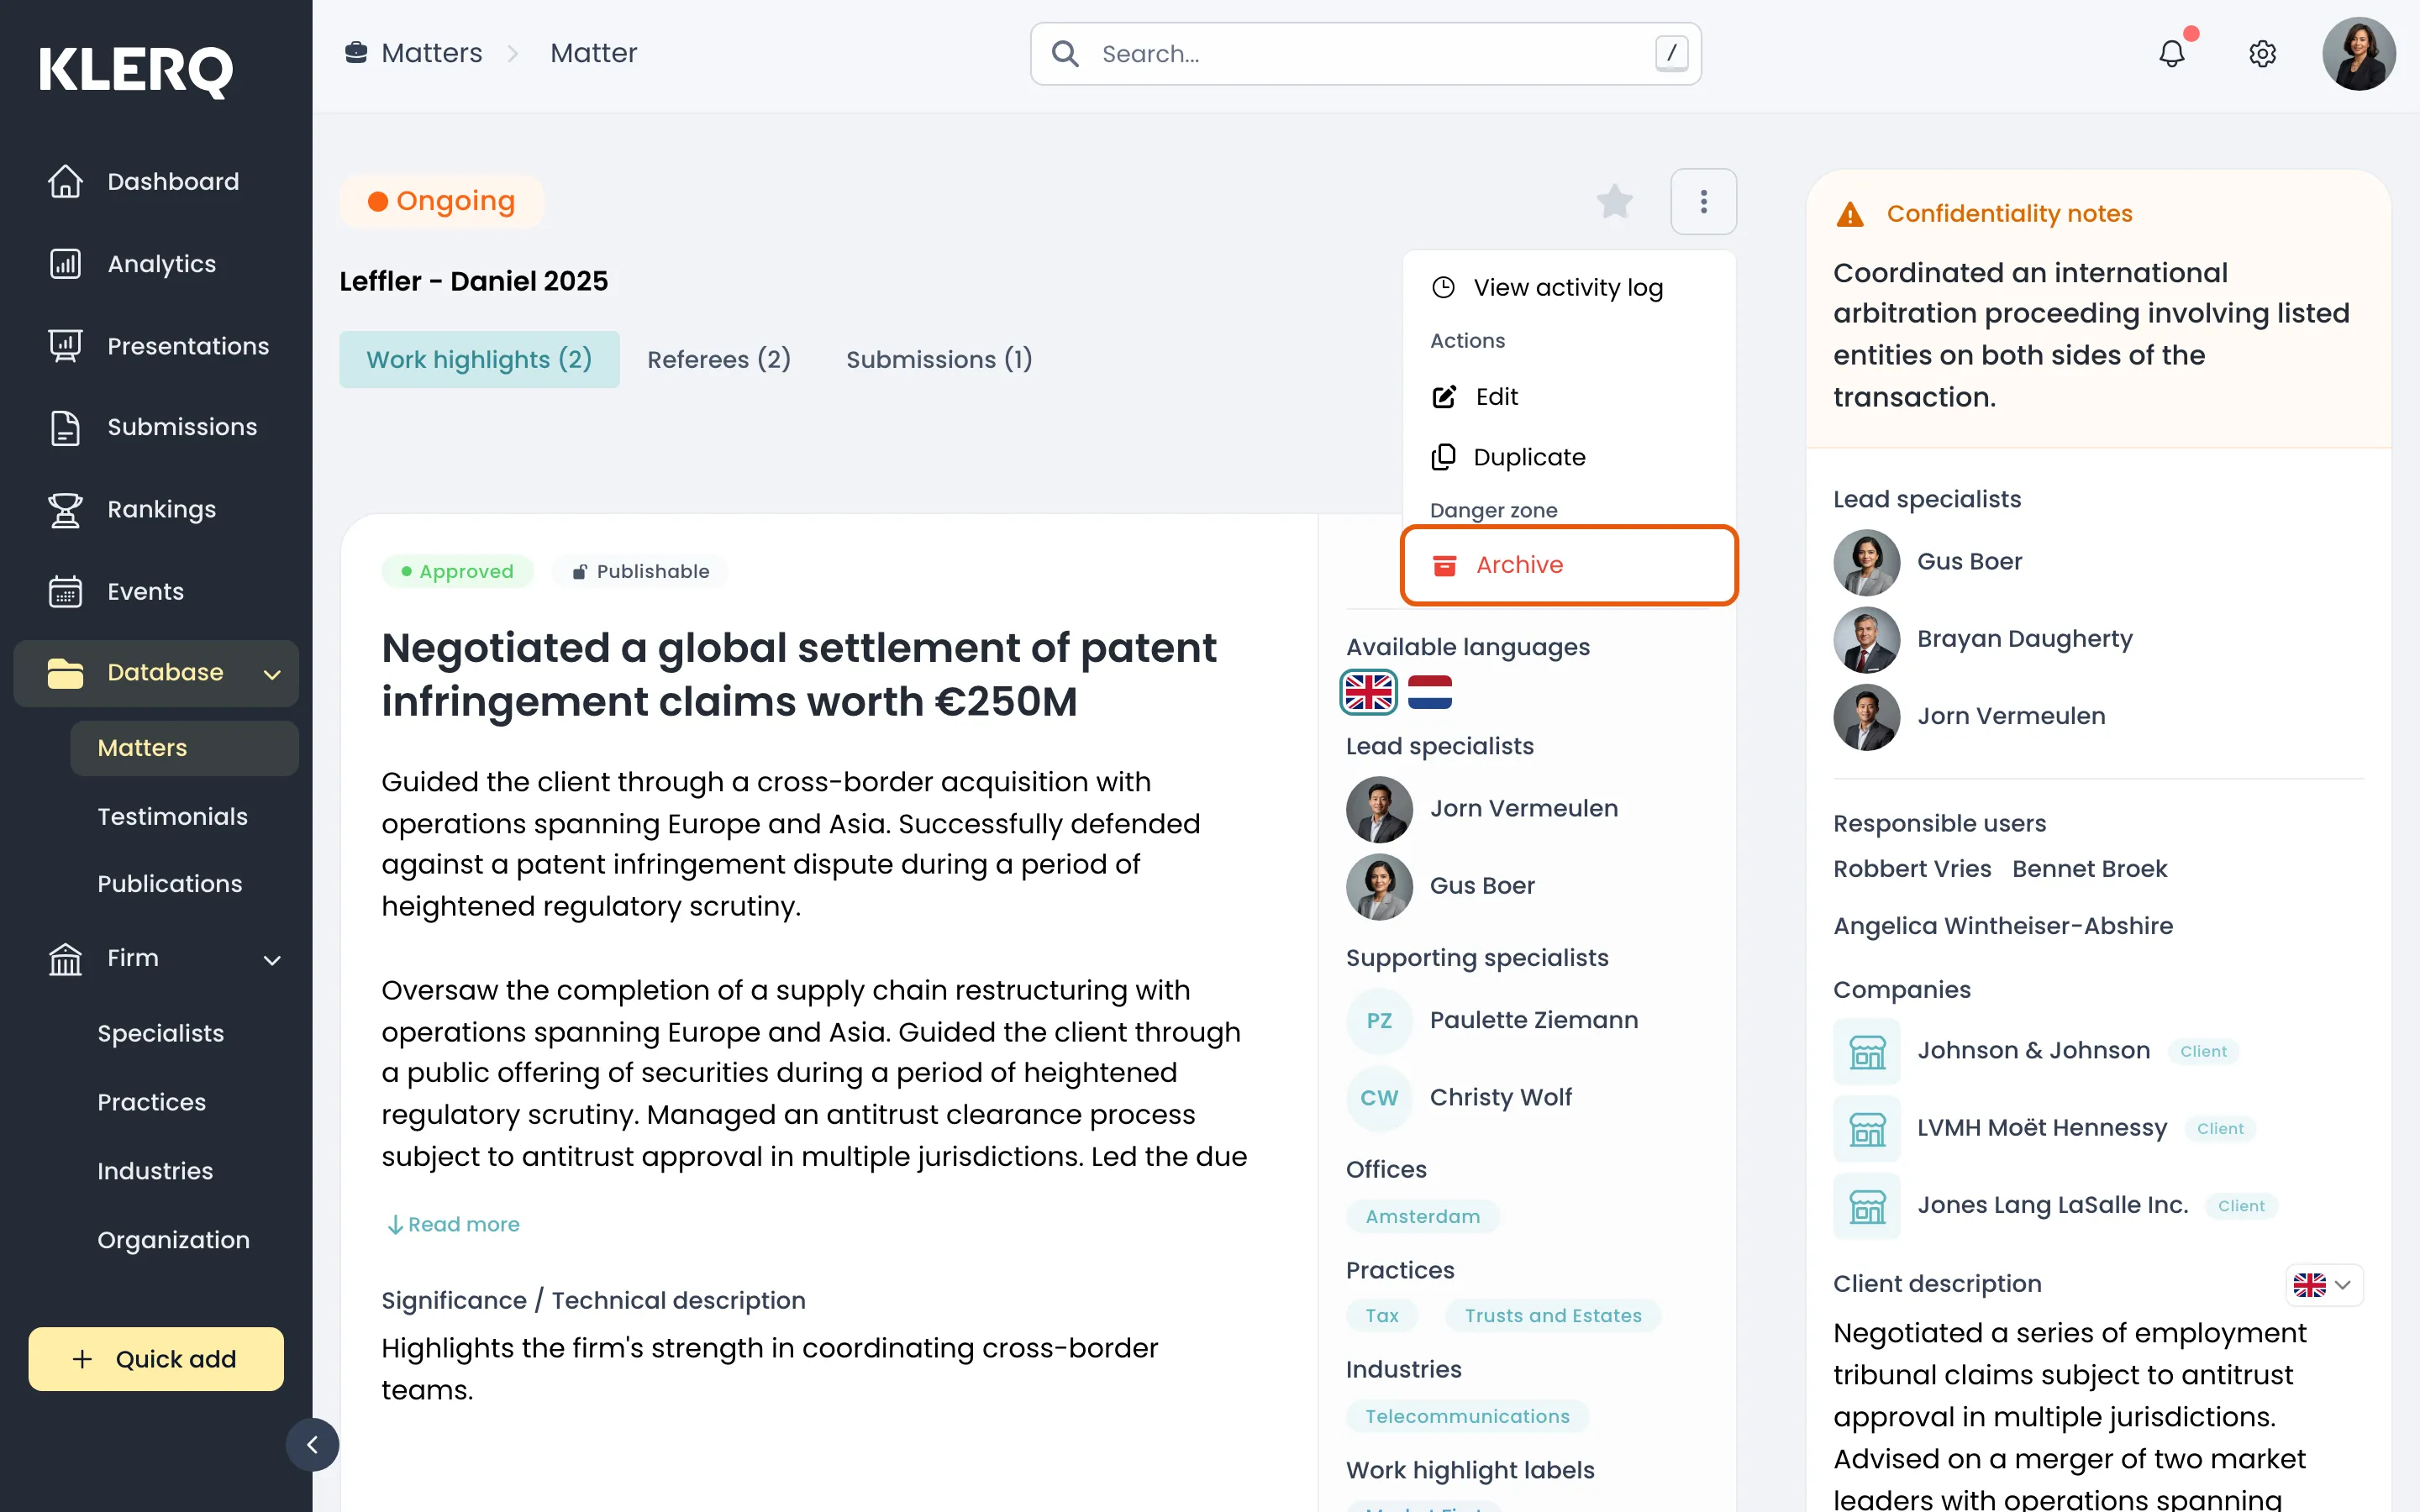Click Paulette Ziemann PZ initials avatar
Screen dimensions: 2420x1512
point(1379,1021)
